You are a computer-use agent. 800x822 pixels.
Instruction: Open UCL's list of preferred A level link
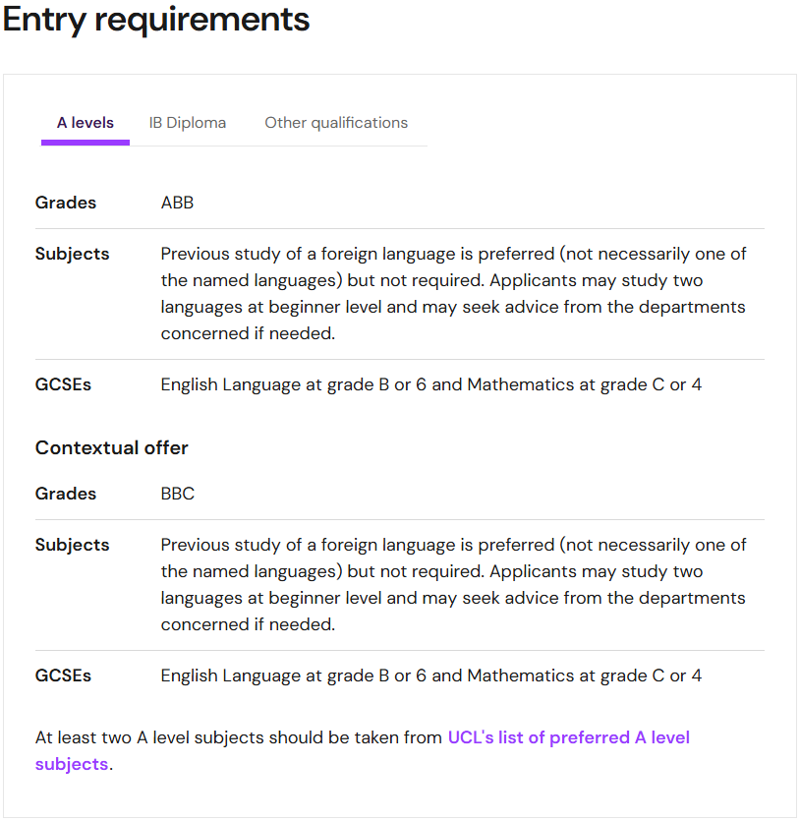(x=568, y=737)
